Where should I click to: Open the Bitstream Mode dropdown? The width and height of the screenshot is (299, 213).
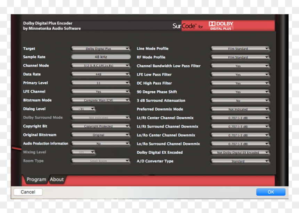101,100
